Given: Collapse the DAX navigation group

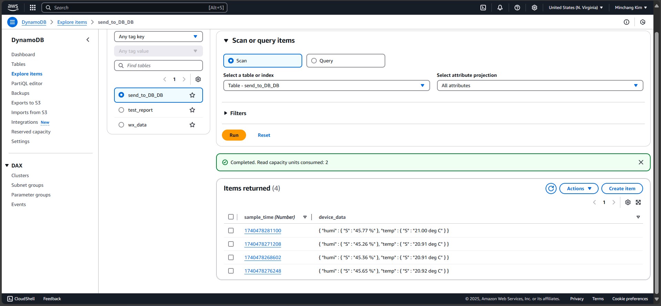Looking at the screenshot, I should click(7, 165).
